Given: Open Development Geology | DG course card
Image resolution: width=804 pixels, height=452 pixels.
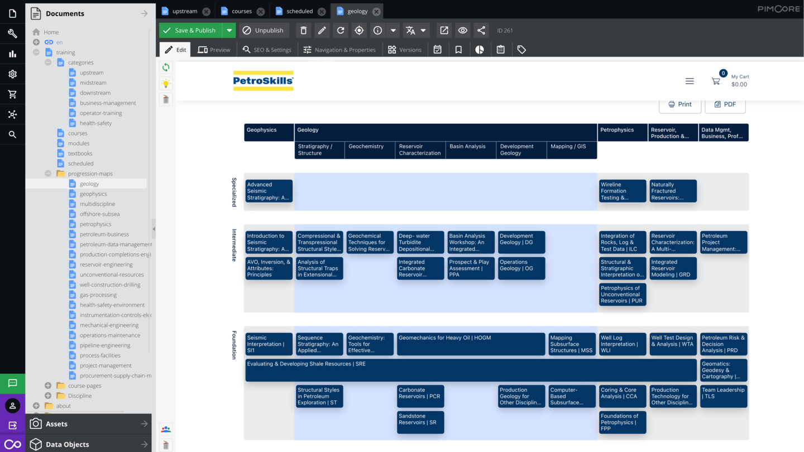Looking at the screenshot, I should point(521,242).
